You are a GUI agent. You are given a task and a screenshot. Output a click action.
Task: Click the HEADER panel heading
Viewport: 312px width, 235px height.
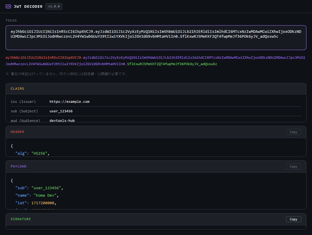point(17,132)
